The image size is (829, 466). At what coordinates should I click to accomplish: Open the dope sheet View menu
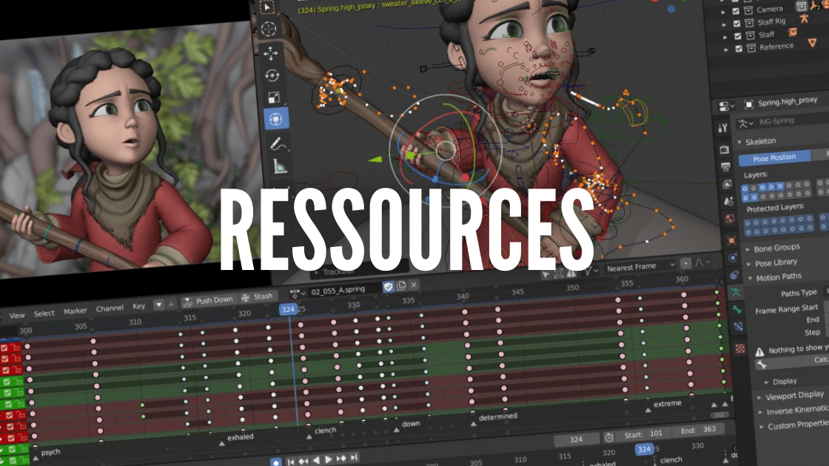pos(17,315)
